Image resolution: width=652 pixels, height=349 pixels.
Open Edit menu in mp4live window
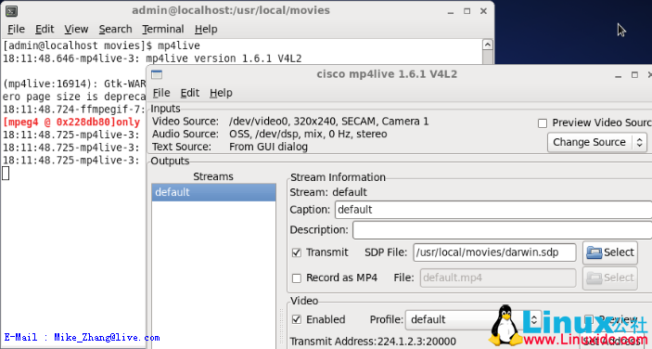[189, 93]
